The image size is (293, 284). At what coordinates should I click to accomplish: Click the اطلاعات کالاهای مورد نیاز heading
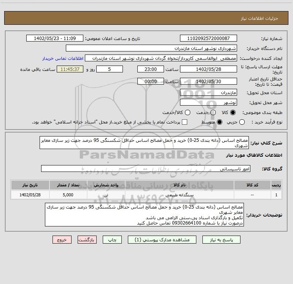click(254, 155)
